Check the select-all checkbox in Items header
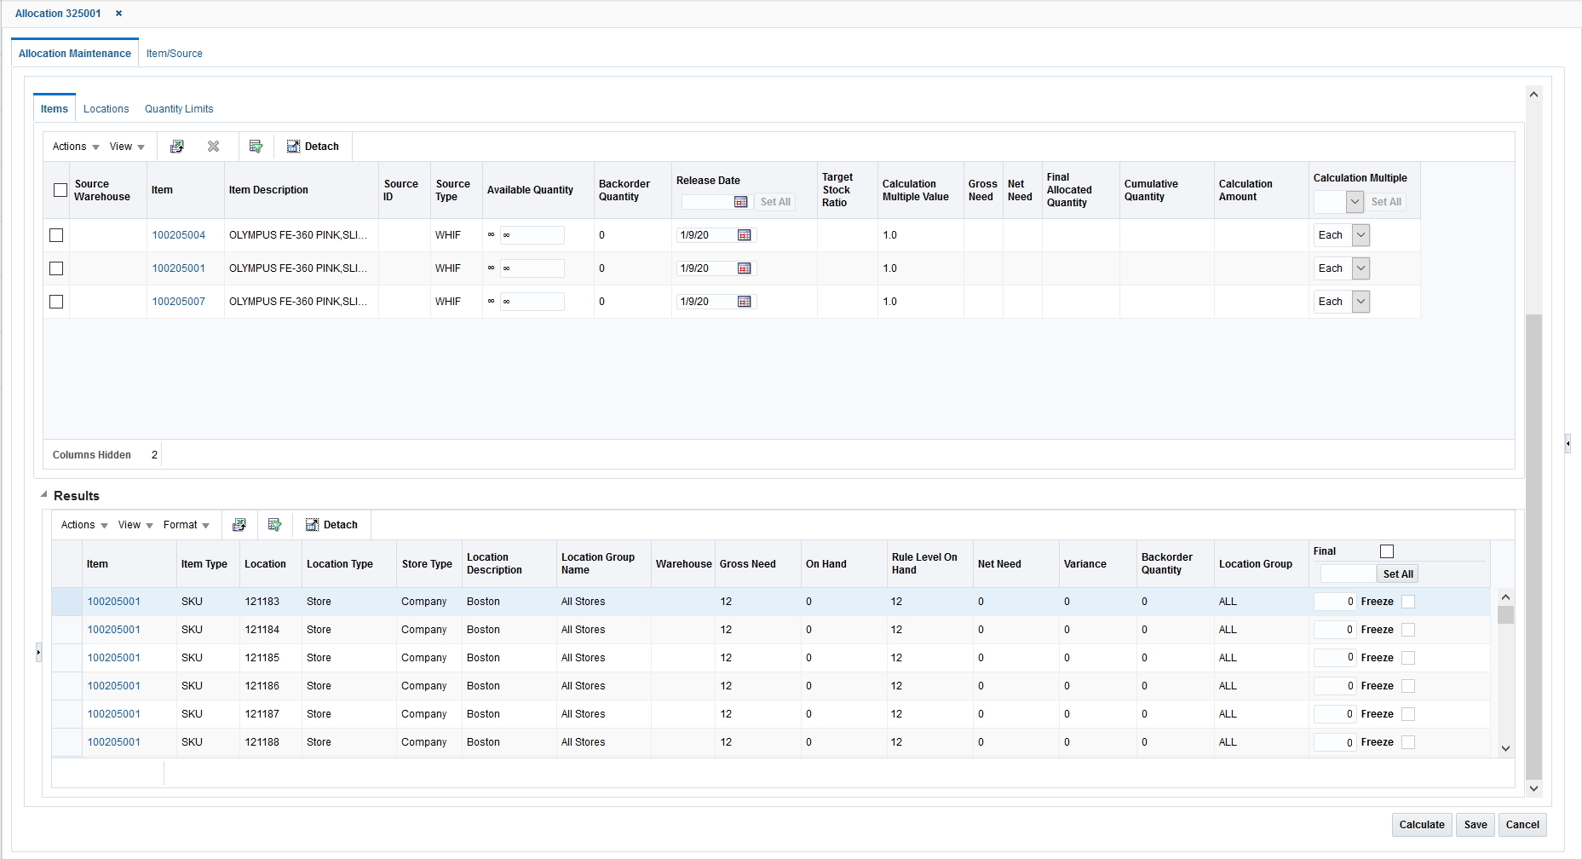 (x=59, y=190)
